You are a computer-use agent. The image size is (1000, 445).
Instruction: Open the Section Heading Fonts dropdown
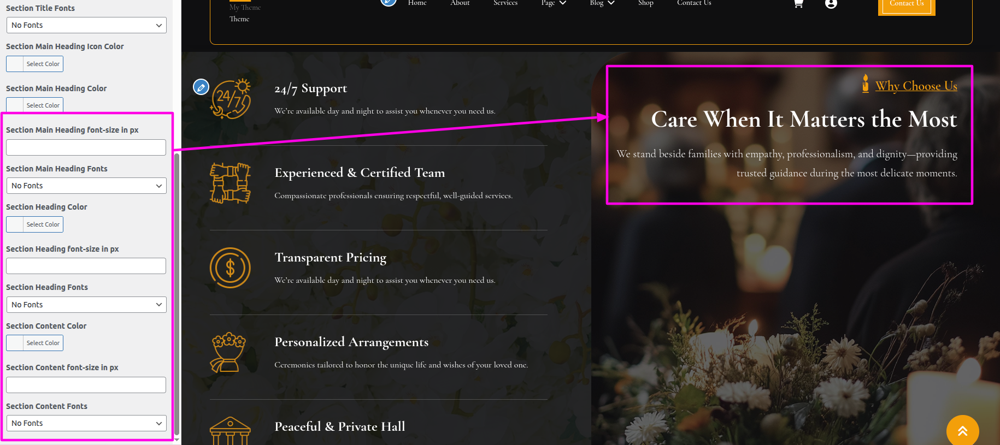pos(86,305)
